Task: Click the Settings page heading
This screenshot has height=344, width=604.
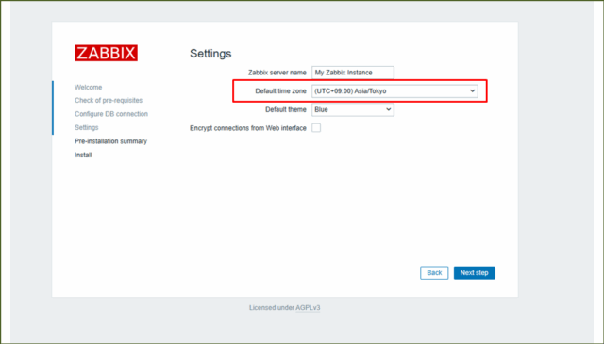Action: tap(210, 54)
